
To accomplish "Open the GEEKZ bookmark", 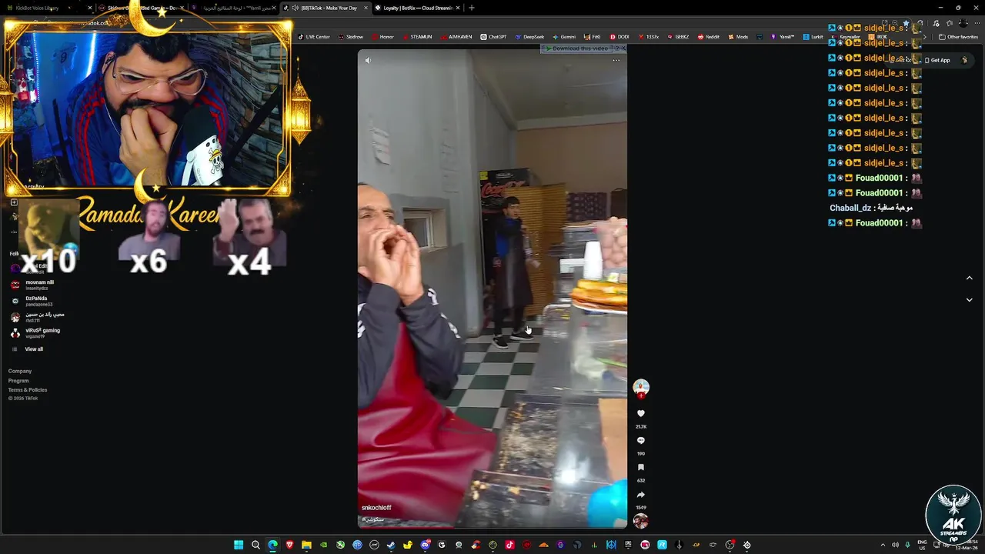I will click(678, 37).
